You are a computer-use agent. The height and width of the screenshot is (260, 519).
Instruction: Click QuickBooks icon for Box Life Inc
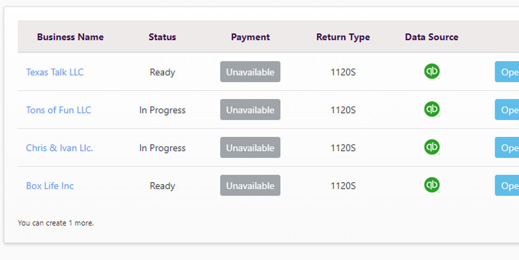[431, 185]
